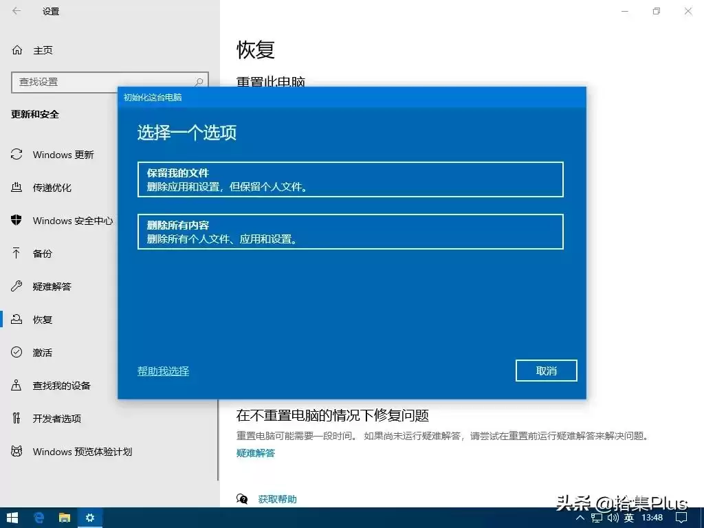Click the Windows 更新 refresh icon
Image resolution: width=704 pixels, height=528 pixels.
tap(16, 155)
